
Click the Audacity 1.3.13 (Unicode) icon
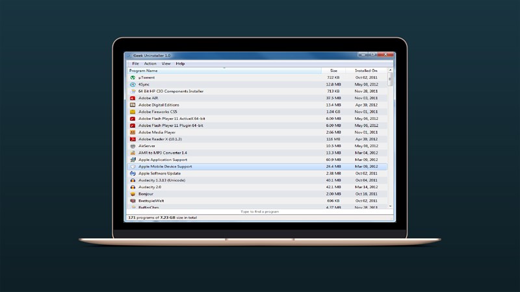point(133,180)
